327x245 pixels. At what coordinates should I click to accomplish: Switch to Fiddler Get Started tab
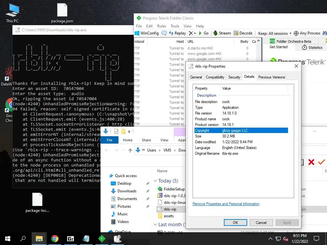click(278, 47)
